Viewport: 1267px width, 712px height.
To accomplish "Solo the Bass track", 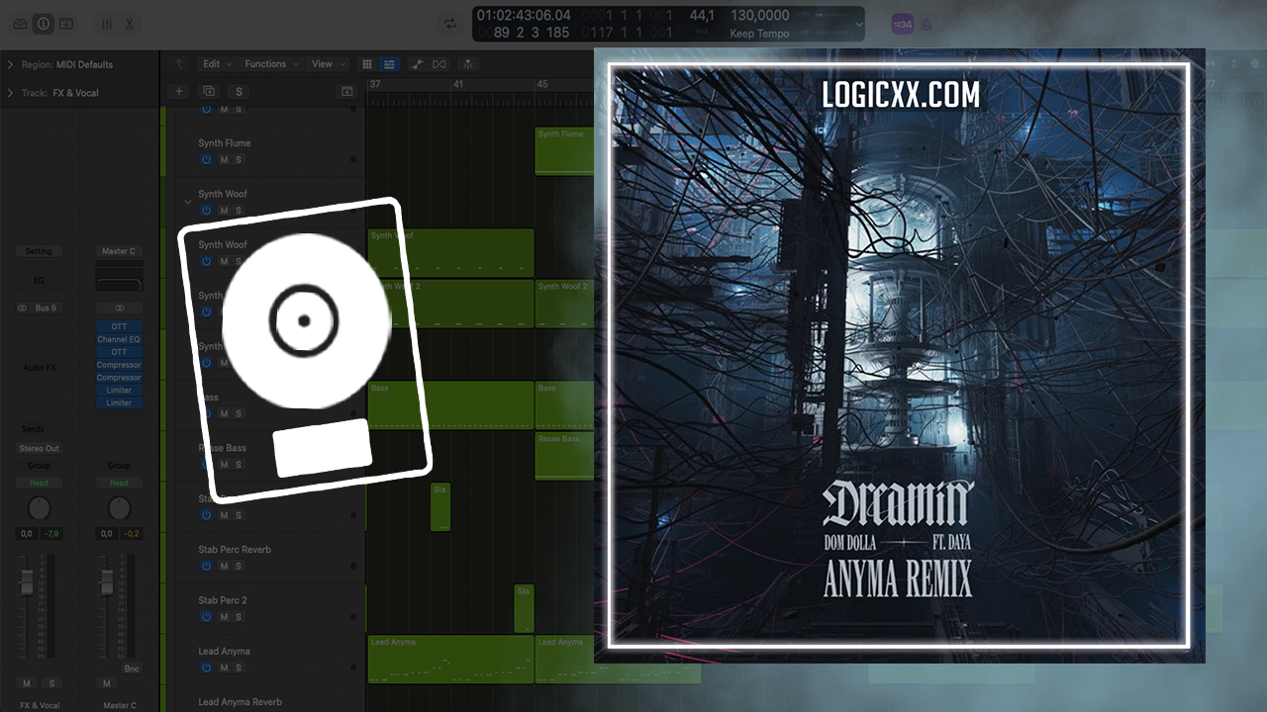I will [239, 413].
